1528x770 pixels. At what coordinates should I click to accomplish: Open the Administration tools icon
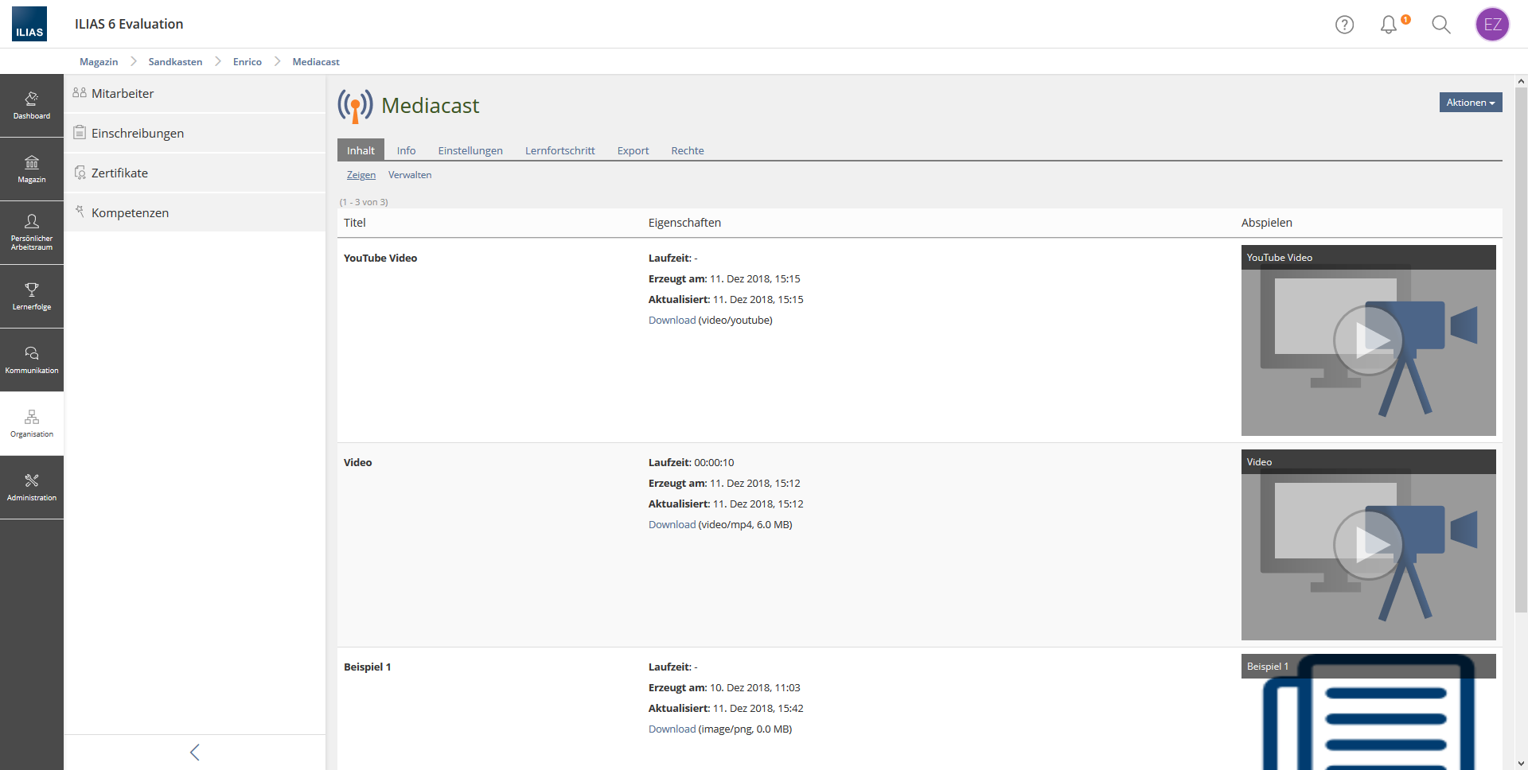point(32,487)
